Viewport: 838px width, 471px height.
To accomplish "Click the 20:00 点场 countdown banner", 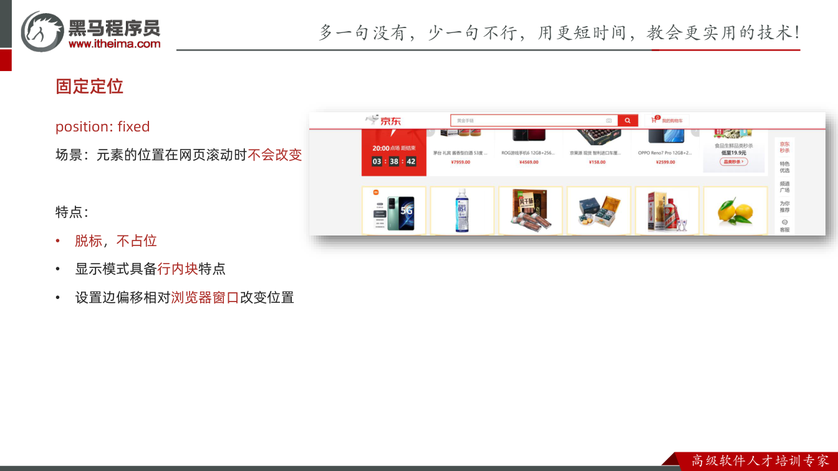I will click(x=393, y=153).
